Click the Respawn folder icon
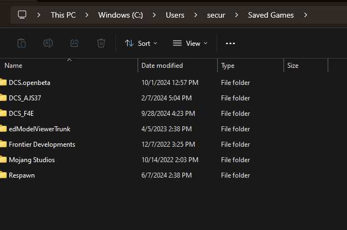Image resolution: width=347 pixels, height=230 pixels. coord(3,175)
